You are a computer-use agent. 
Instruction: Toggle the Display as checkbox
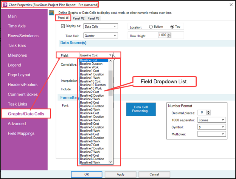coord(63,26)
